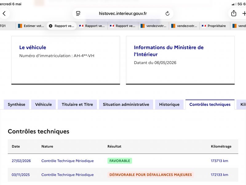Select the Situation administrative tab

coord(126,105)
